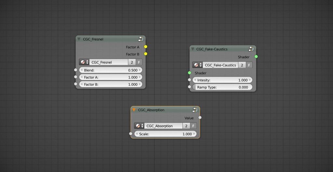Click the Factor A output label
The width and height of the screenshot is (333, 172).
133,47
